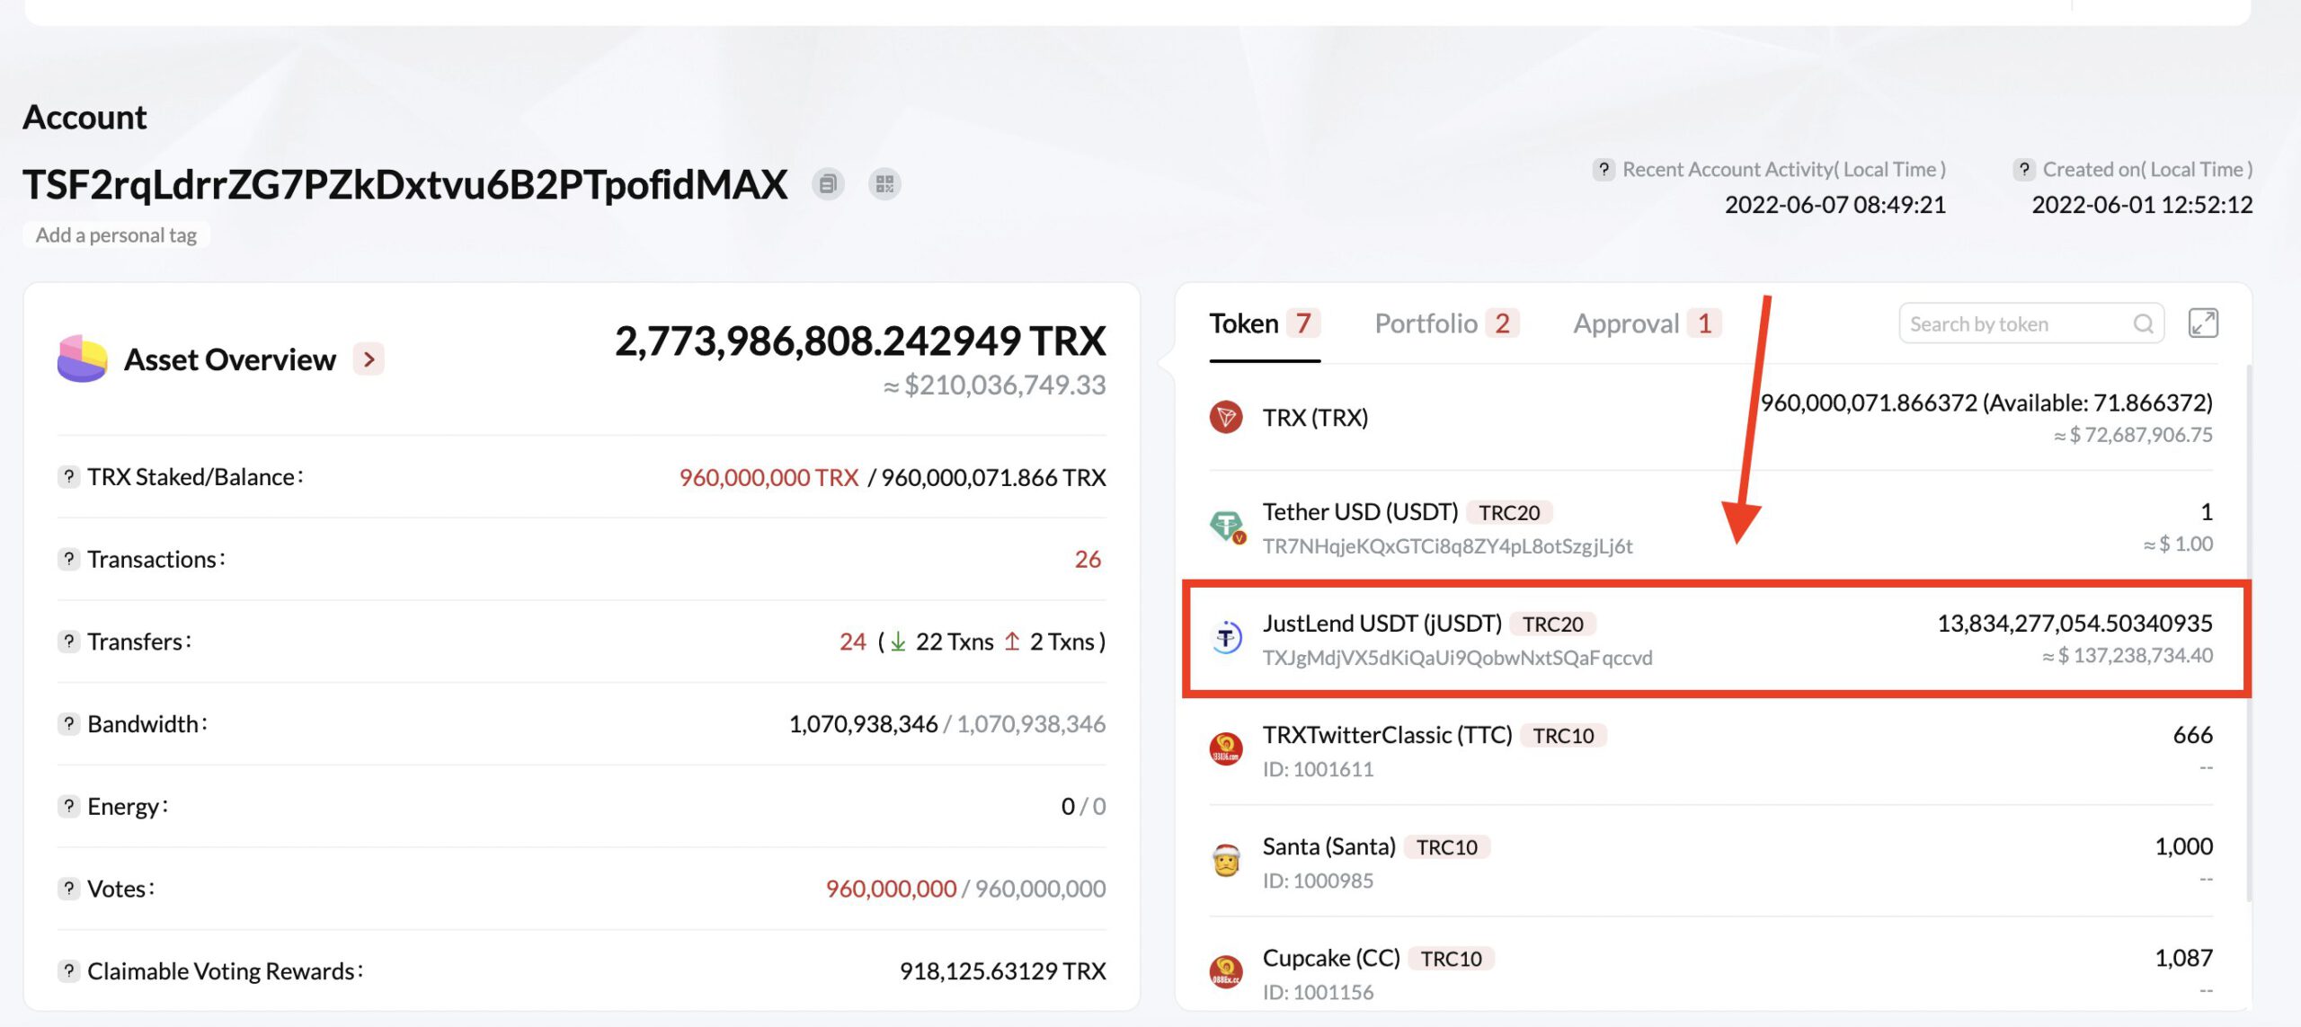Screen dimensions: 2301x1027
Task: Click TTC token ID: 1001611
Action: [x=1318, y=769]
